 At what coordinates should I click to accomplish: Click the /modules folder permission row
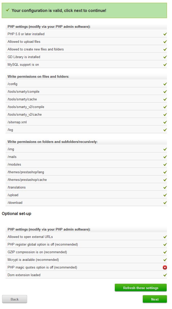[x=86, y=164]
